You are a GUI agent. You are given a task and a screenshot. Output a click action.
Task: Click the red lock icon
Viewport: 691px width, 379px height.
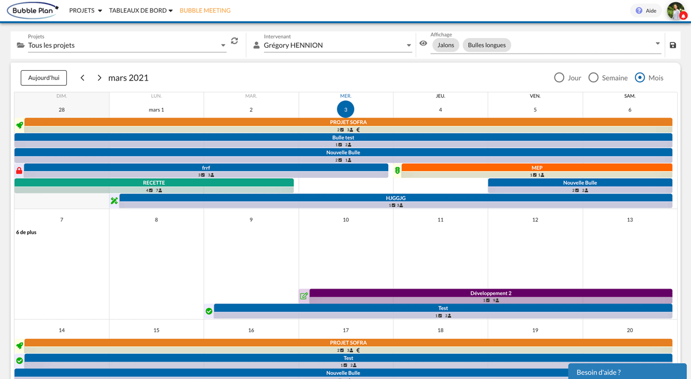(x=19, y=170)
